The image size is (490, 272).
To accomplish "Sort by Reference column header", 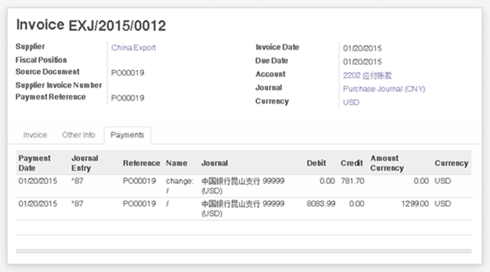I will (141, 163).
